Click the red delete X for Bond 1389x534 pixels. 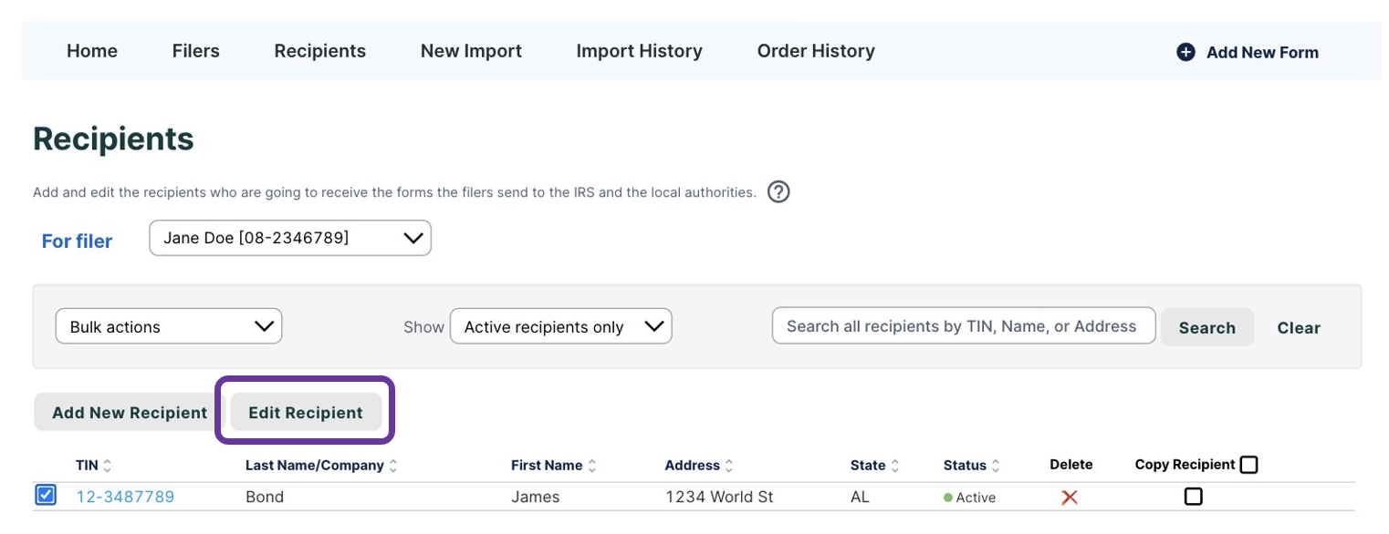(x=1070, y=497)
